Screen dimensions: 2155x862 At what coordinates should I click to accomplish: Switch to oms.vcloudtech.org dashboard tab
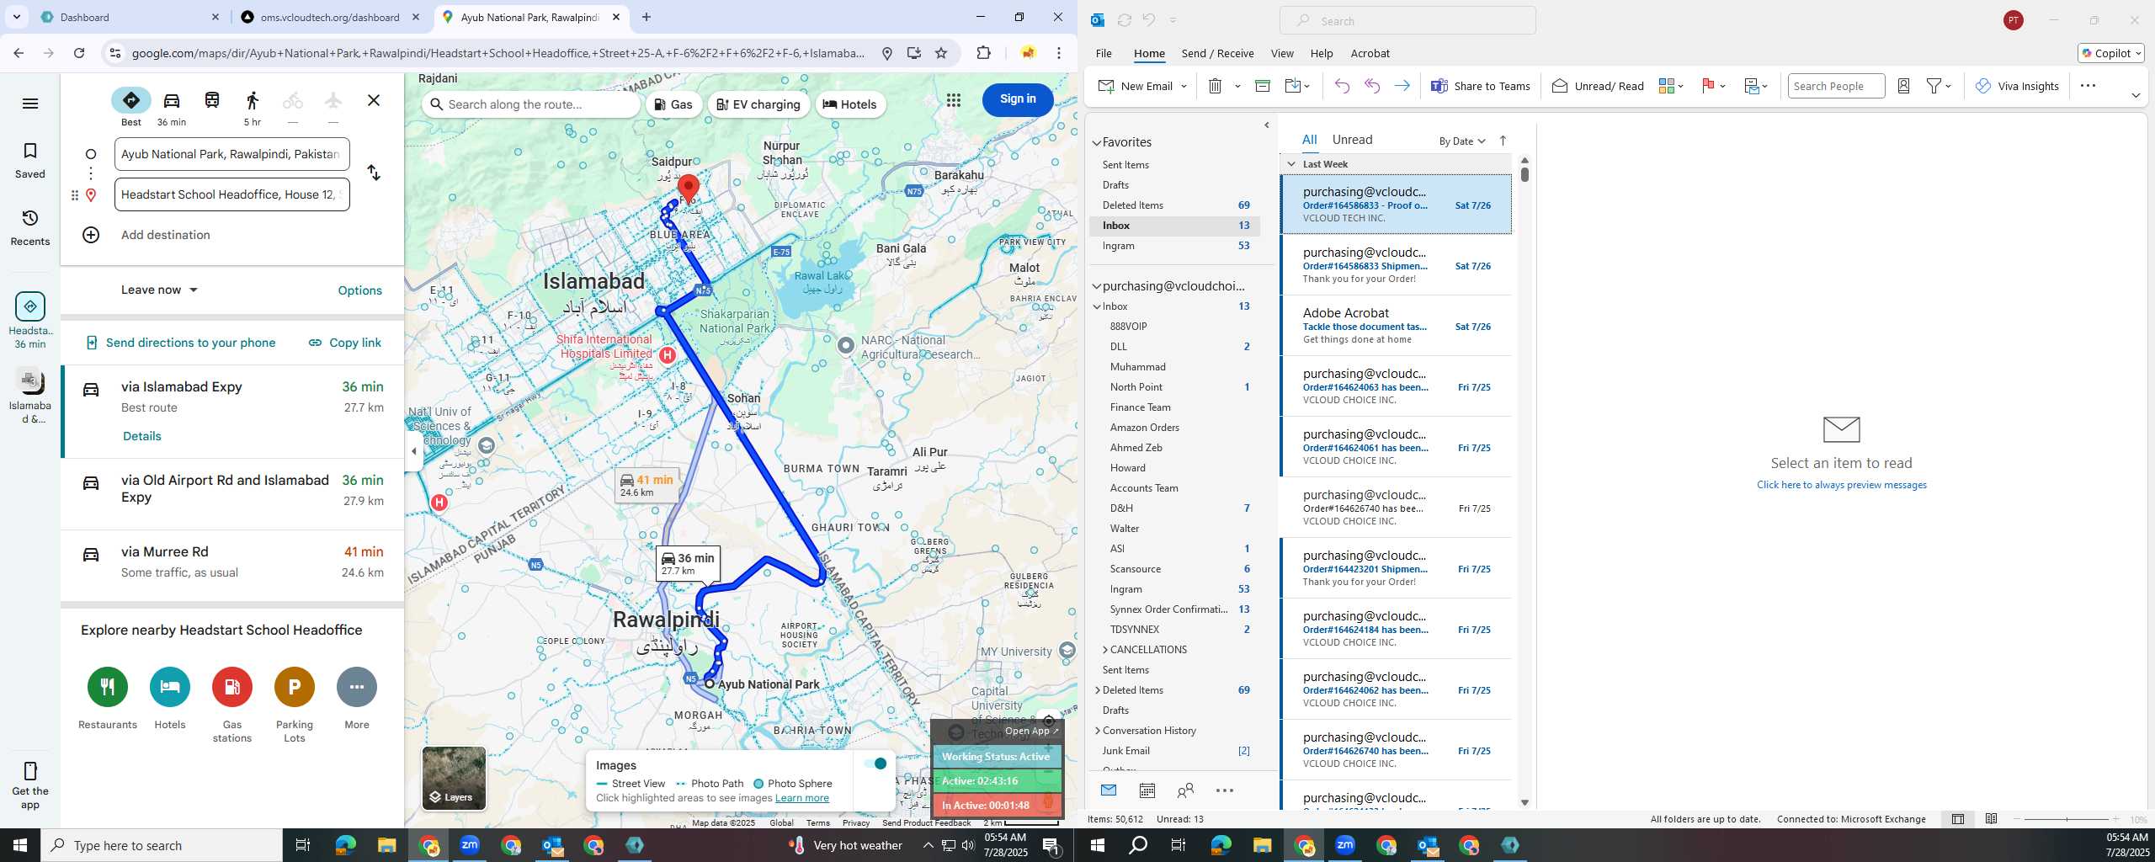pos(330,17)
